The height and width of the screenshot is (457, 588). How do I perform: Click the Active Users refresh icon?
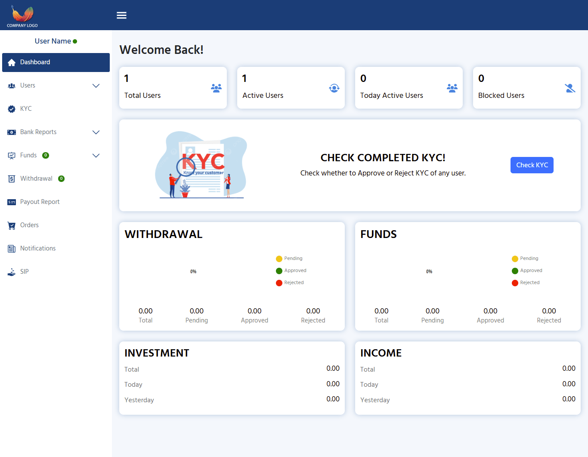point(334,88)
